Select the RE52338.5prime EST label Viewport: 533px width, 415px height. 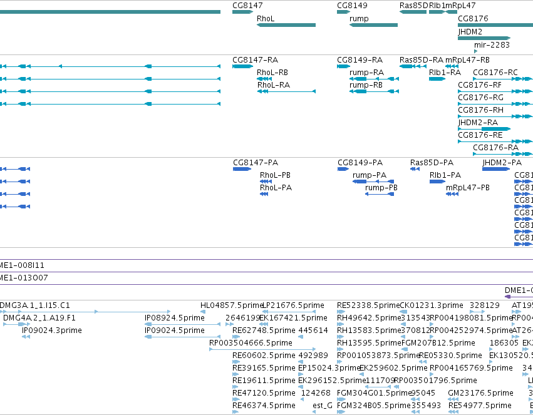[x=368, y=305]
